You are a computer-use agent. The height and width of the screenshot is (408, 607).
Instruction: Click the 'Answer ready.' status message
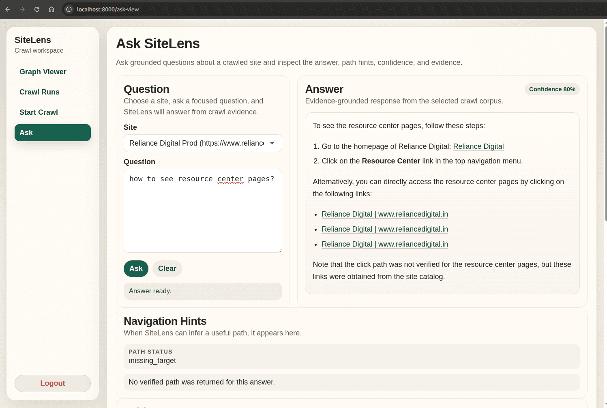pos(203,291)
